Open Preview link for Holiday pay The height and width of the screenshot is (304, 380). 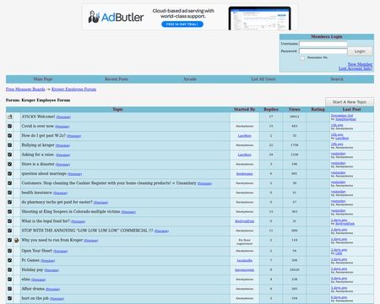click(52, 270)
